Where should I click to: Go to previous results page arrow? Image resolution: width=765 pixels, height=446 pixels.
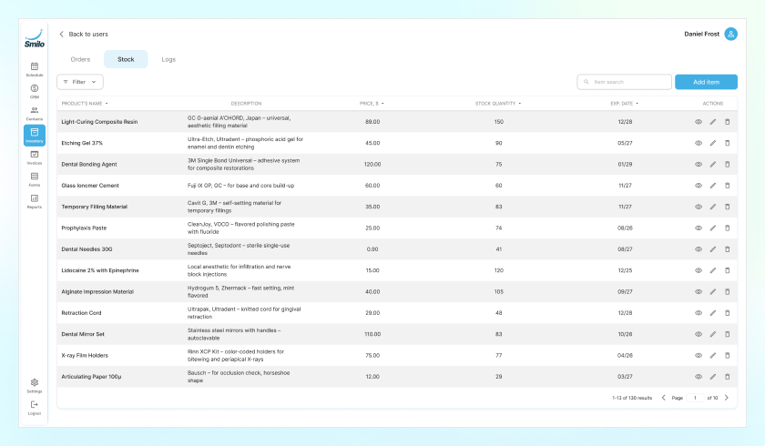tap(664, 398)
